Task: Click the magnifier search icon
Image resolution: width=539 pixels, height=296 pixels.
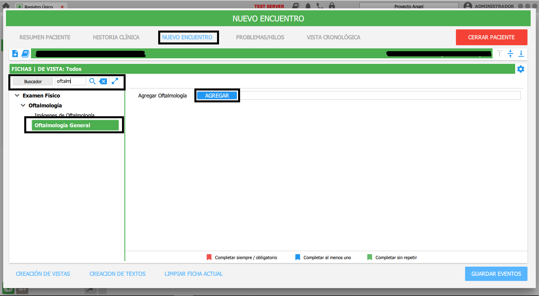Action: (x=92, y=81)
